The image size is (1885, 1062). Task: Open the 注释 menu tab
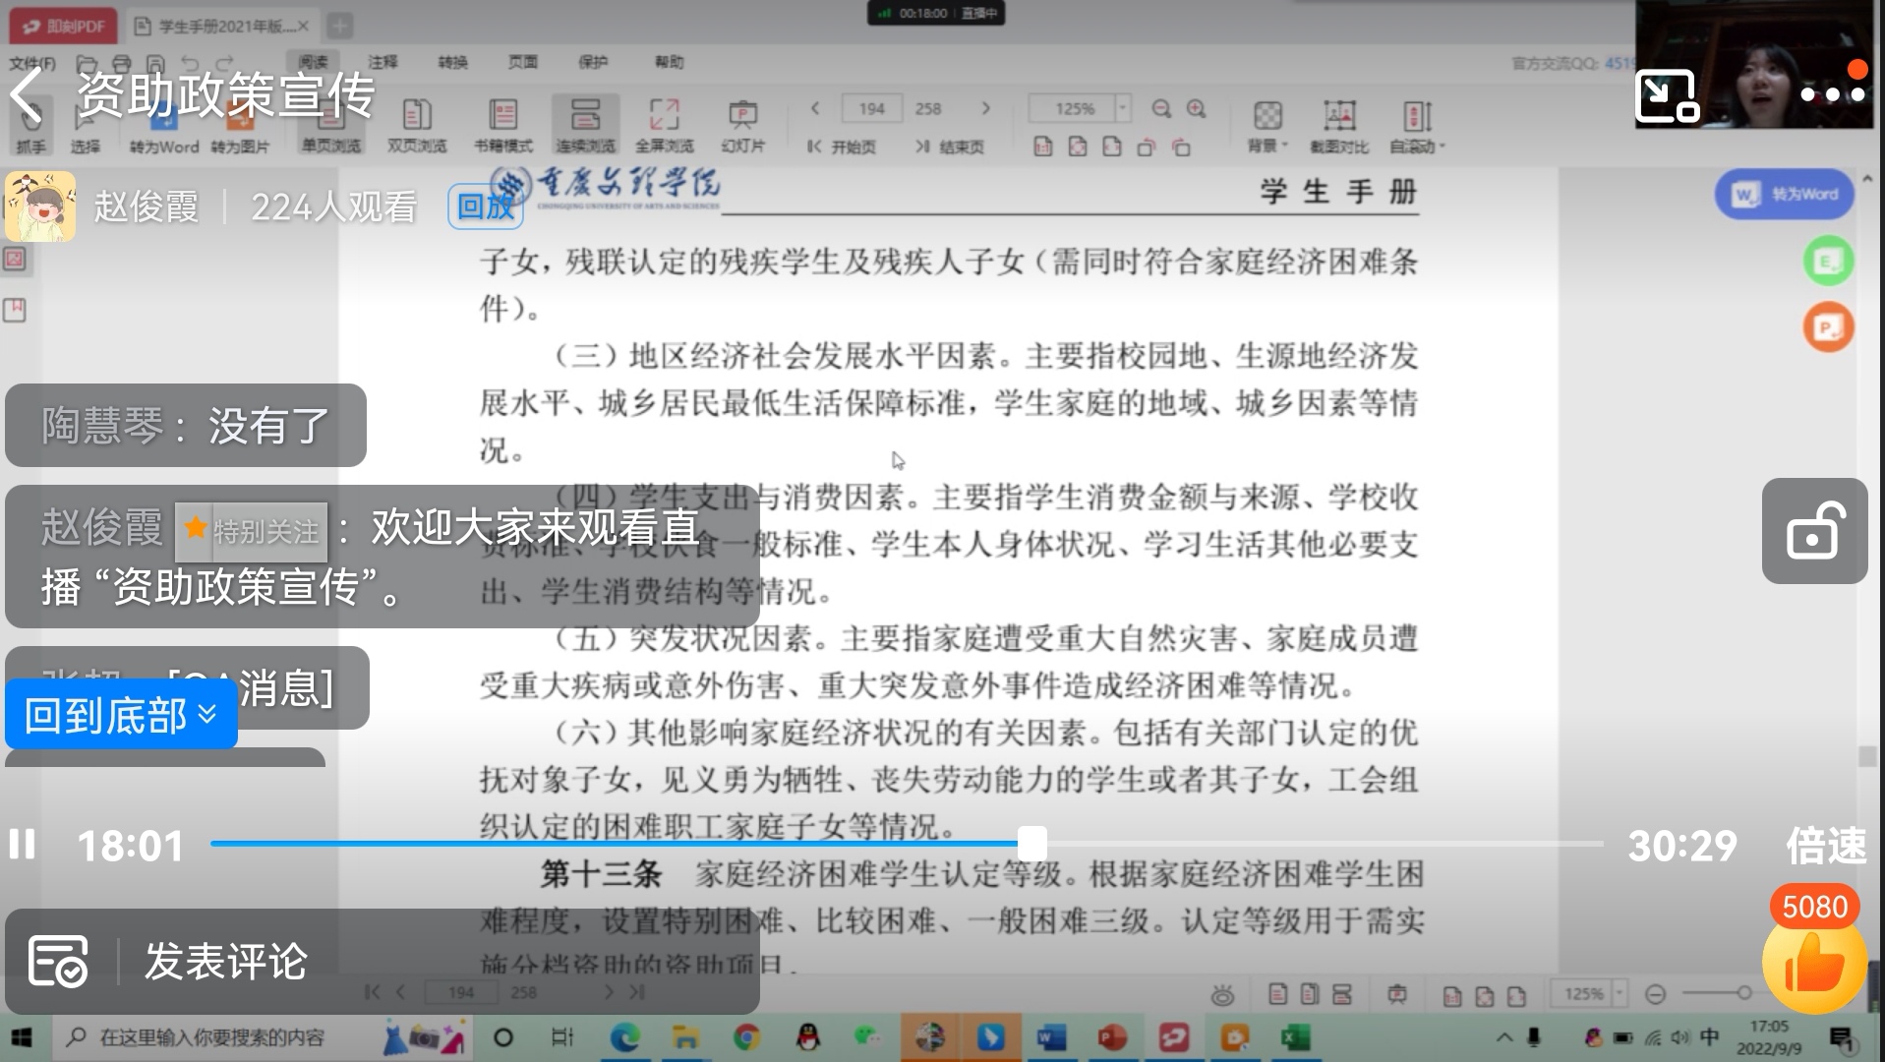[383, 62]
